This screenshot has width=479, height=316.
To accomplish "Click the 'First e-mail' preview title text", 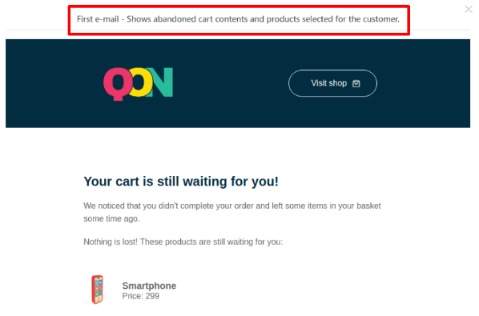I will (238, 19).
